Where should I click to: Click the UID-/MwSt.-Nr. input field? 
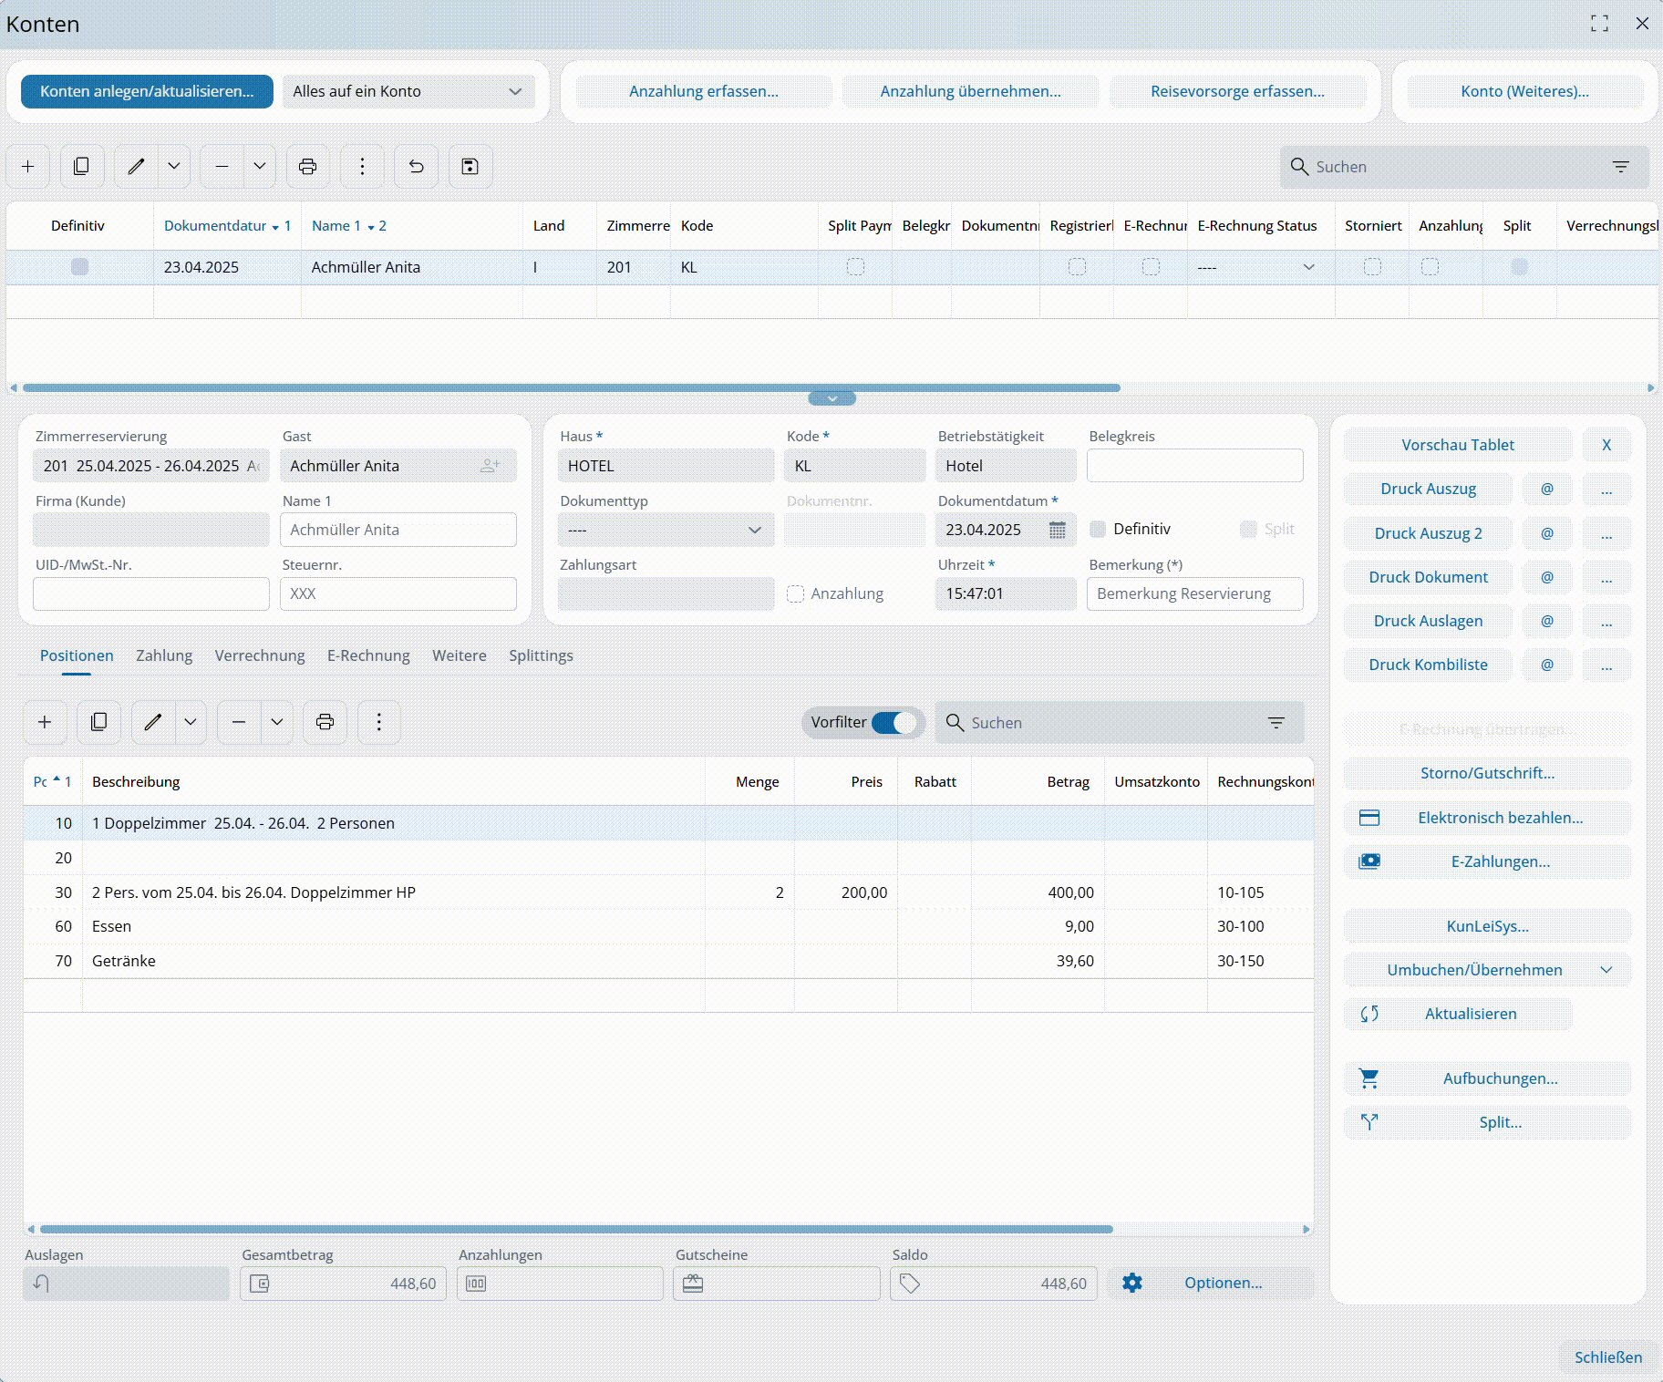pyautogui.click(x=151, y=593)
